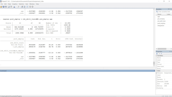Click the Log begin/close toolbar icon

pos(9,7)
